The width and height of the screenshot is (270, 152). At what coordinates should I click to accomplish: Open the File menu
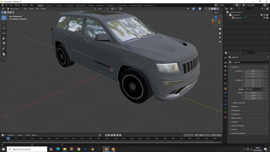pos(6,5)
